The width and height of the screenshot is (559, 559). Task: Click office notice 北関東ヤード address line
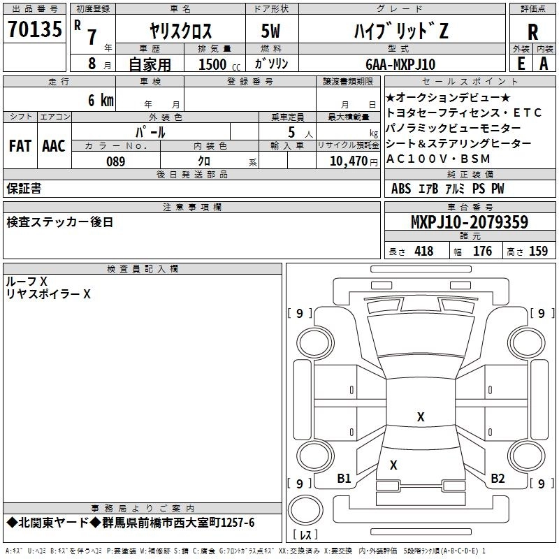coord(131,523)
